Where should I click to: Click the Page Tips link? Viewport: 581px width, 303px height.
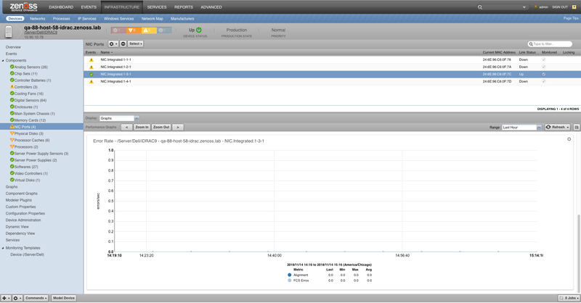pos(571,18)
